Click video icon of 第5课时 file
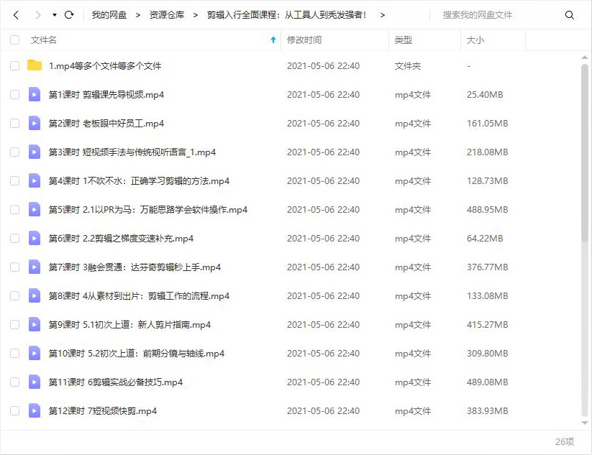The width and height of the screenshot is (592, 455). 35,209
